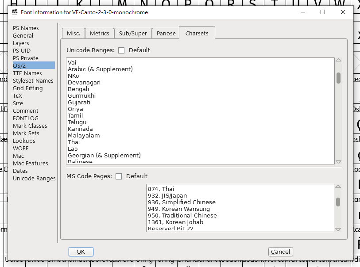Cancel the Font Information dialog
360x267 pixels.
click(x=280, y=252)
